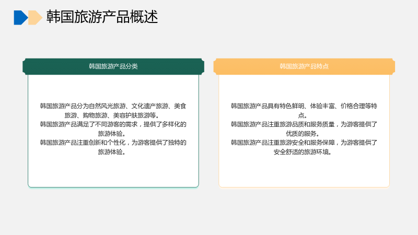Click the line 优质的服务
This screenshot has height=235, width=418.
click(x=303, y=134)
